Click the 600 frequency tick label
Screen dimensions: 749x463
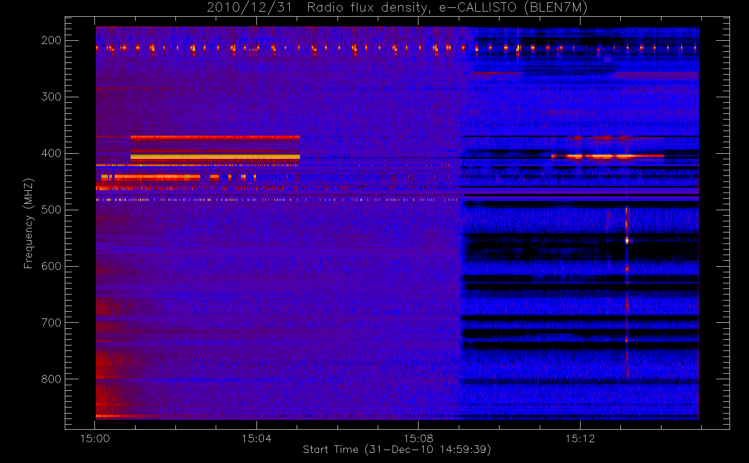tap(51, 266)
